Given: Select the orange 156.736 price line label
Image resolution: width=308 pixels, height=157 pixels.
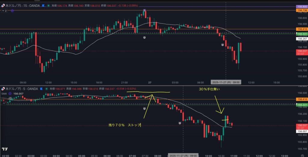Looking at the screenshot, I should coord(302,11).
